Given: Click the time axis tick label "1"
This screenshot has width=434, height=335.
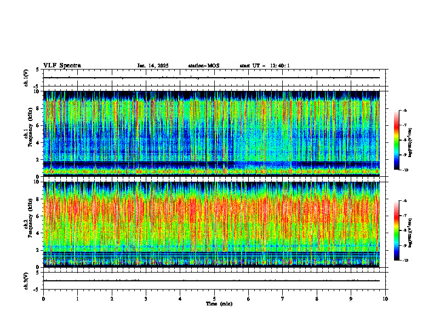Looking at the screenshot, I should (x=77, y=299).
